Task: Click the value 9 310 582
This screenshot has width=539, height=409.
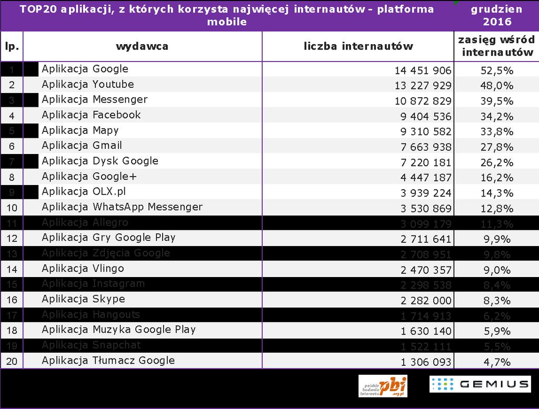Action: pos(425,131)
